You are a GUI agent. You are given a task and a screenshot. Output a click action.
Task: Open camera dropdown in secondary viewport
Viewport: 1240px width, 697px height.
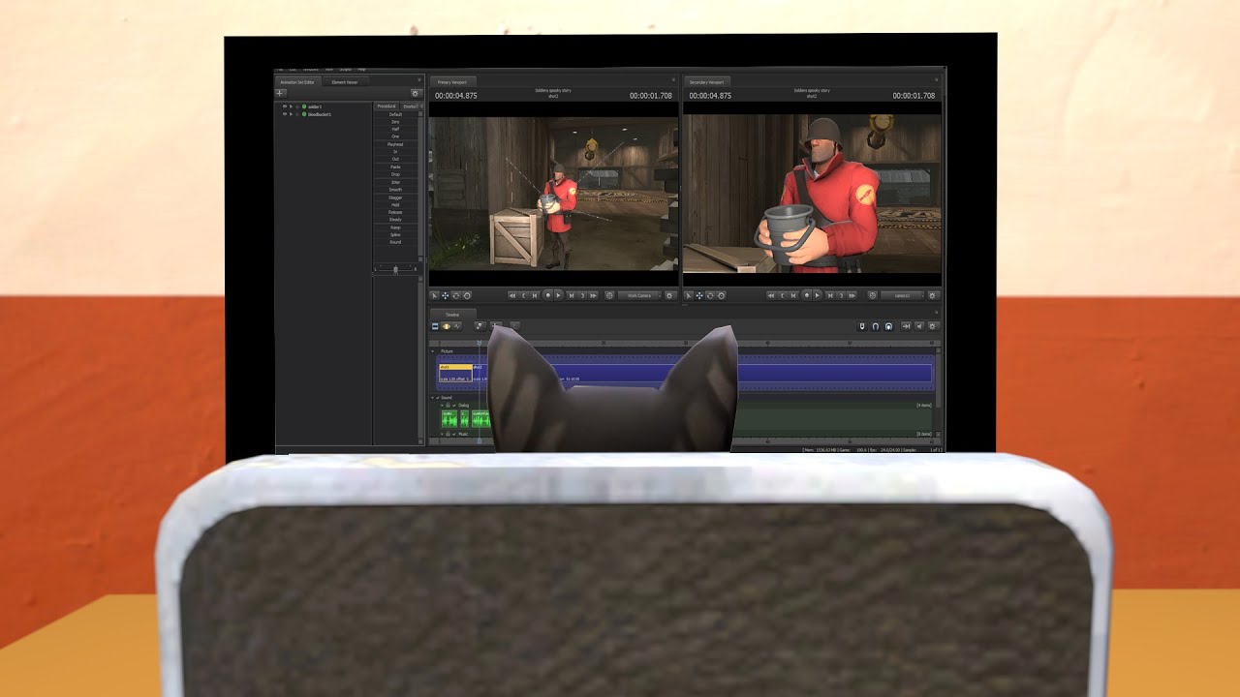tap(902, 295)
